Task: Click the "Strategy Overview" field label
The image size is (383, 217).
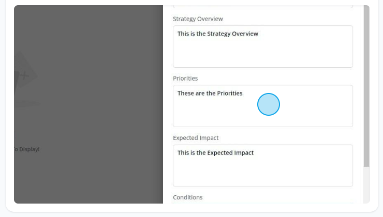Action: click(198, 19)
